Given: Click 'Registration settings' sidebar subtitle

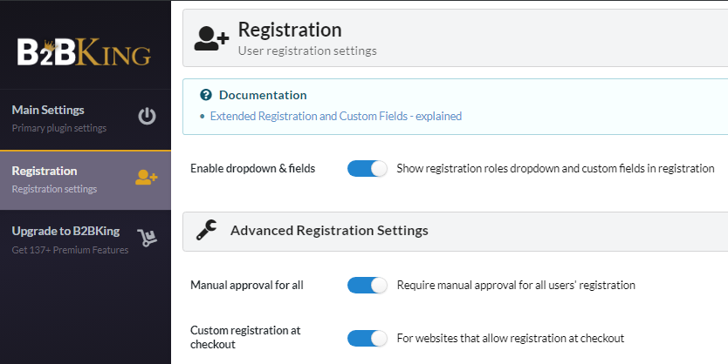Looking at the screenshot, I should 54,189.
